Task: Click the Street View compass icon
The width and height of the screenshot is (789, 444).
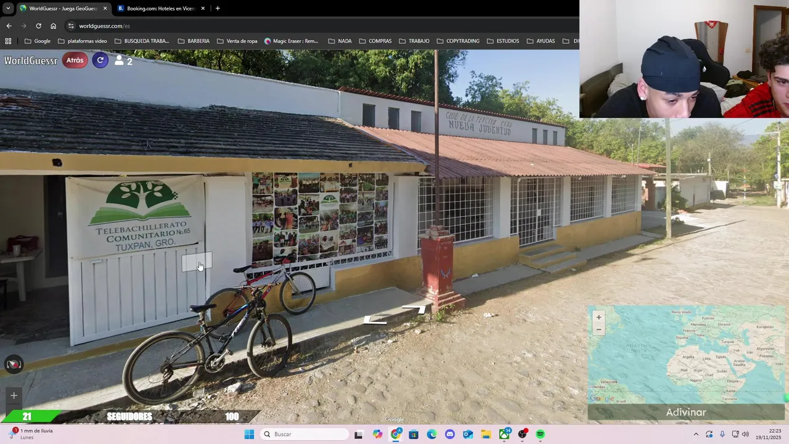Action: (x=14, y=364)
